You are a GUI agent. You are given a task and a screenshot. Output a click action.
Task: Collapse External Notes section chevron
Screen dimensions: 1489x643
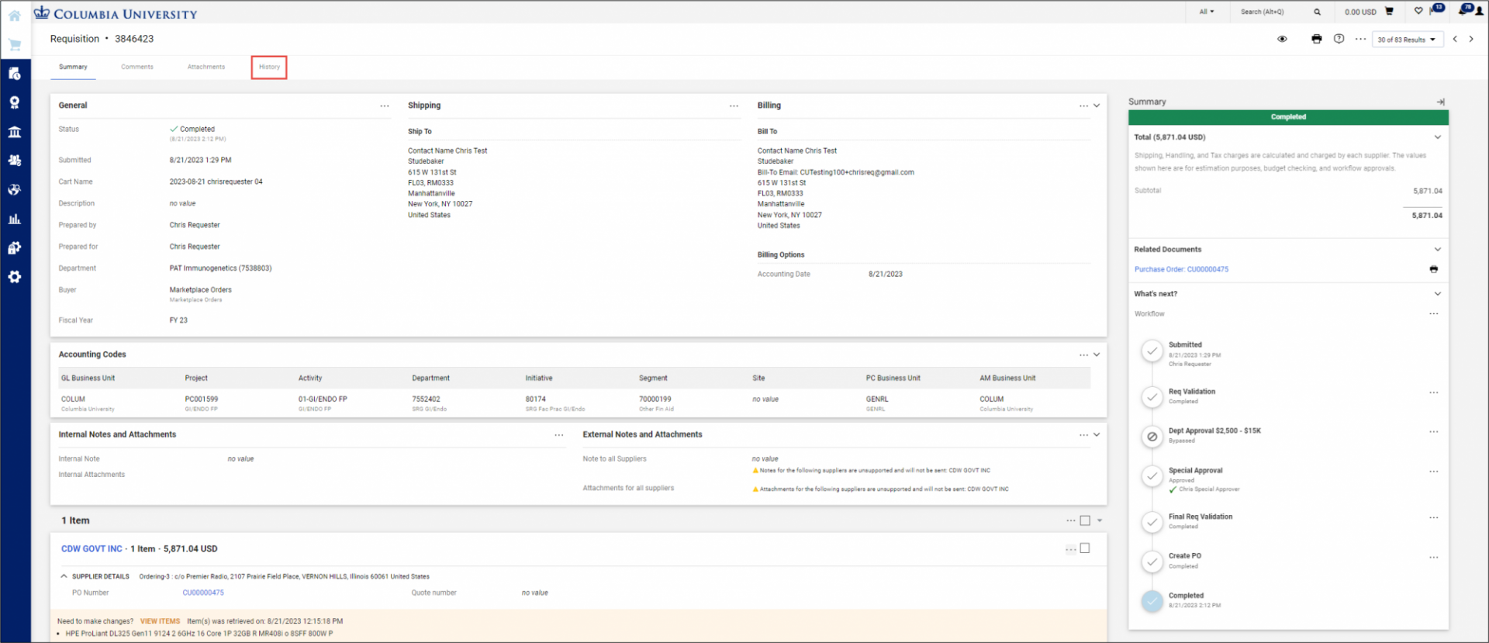1097,435
